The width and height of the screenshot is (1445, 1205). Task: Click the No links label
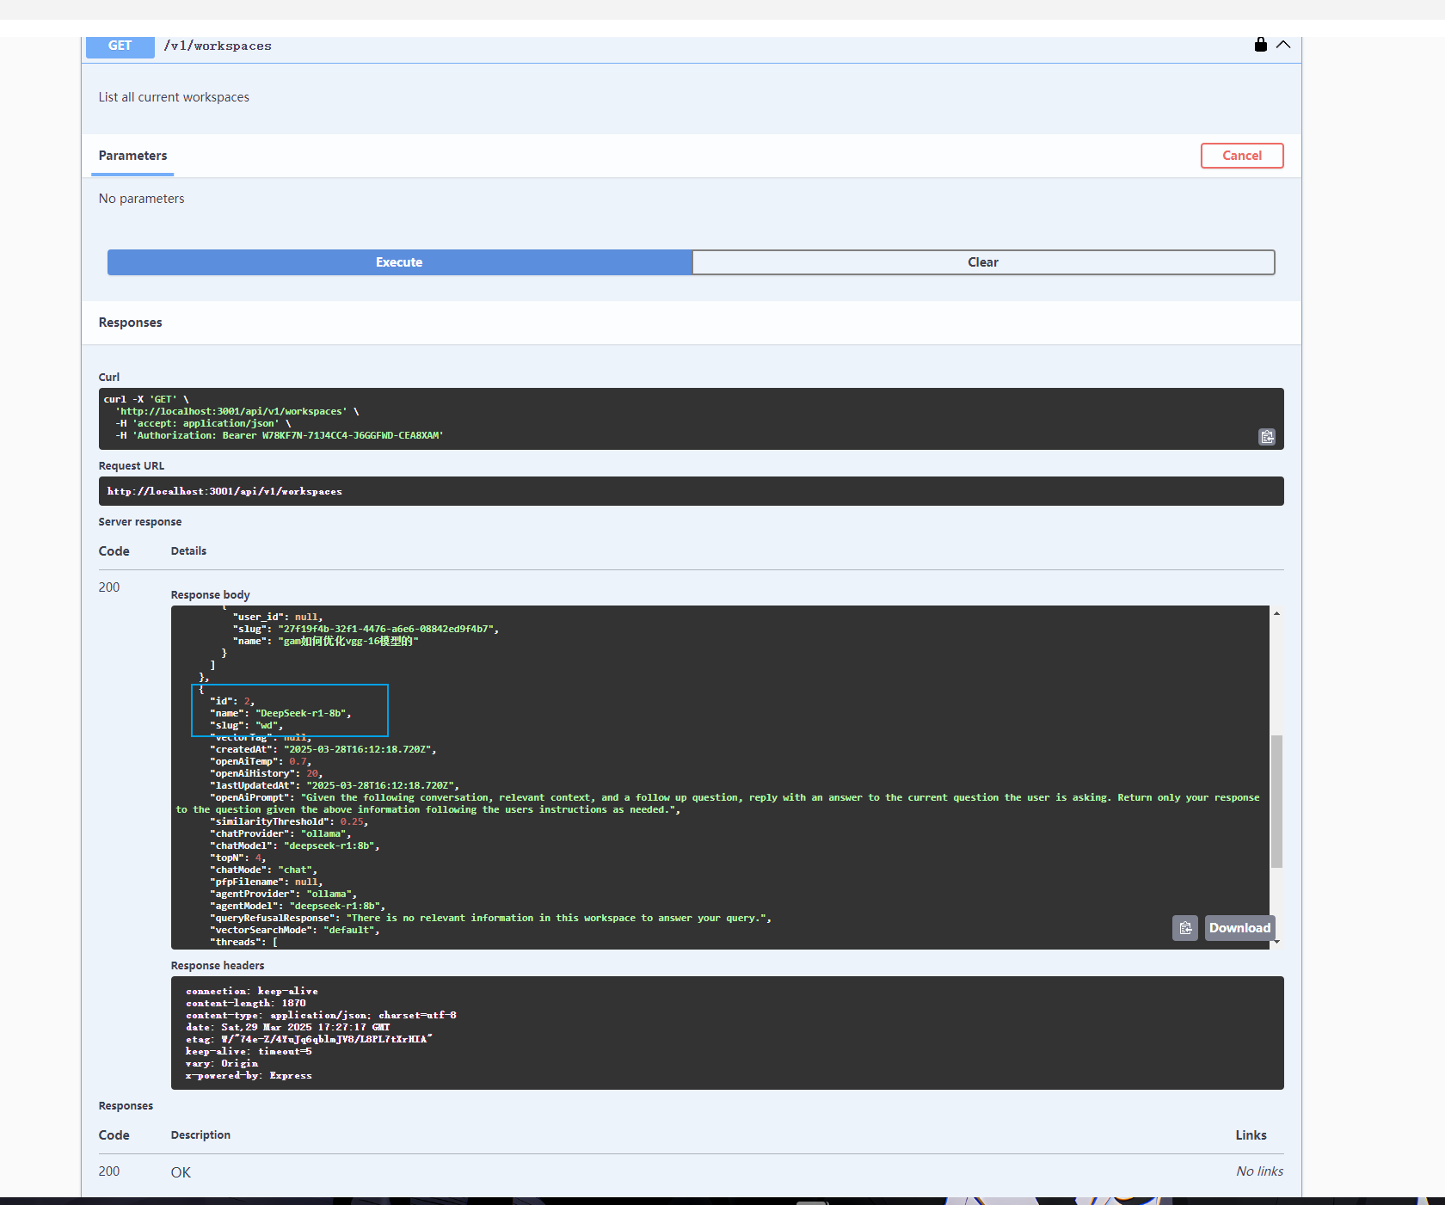pos(1258,1171)
